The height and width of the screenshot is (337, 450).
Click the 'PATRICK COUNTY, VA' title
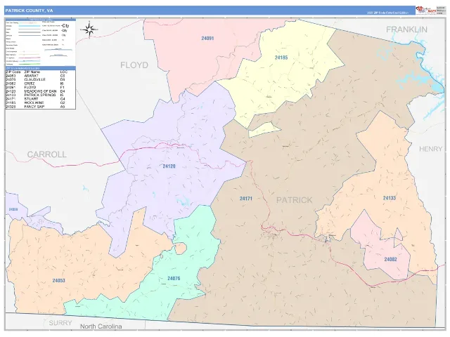coord(29,11)
